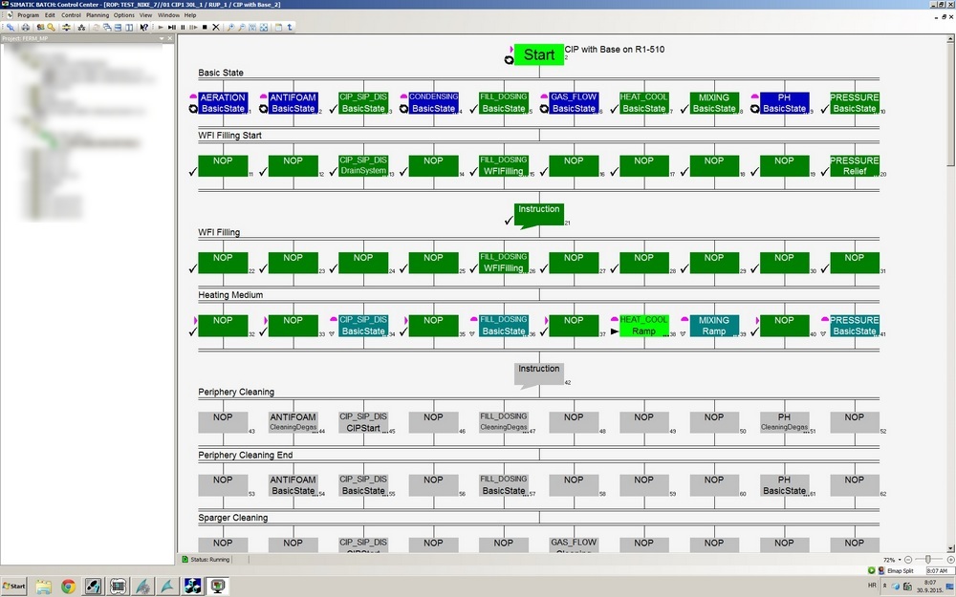
Task: Open the Control menu
Action: click(71, 15)
